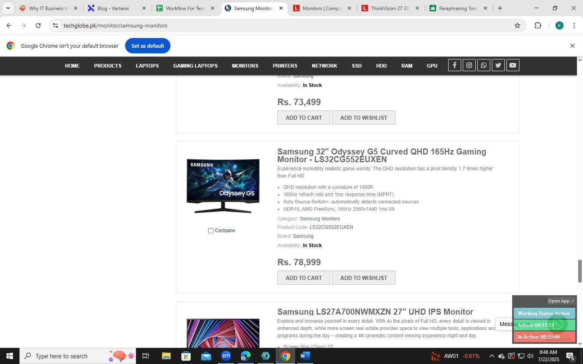This screenshot has height=364, width=583.
Task: Reload the current page
Action: (38, 25)
